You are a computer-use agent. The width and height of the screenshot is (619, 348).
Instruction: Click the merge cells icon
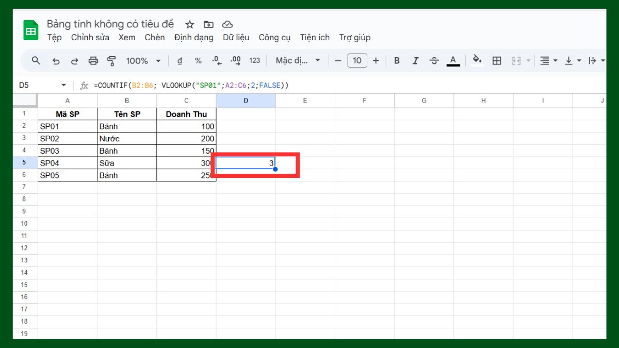(x=516, y=61)
